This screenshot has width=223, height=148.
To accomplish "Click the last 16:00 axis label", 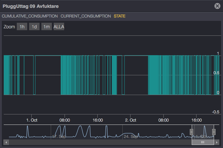I will (197, 120).
